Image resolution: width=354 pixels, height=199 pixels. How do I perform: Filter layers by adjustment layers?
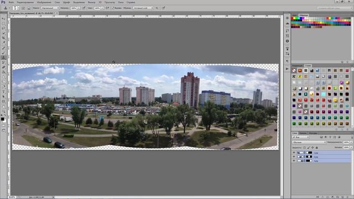click(326, 137)
